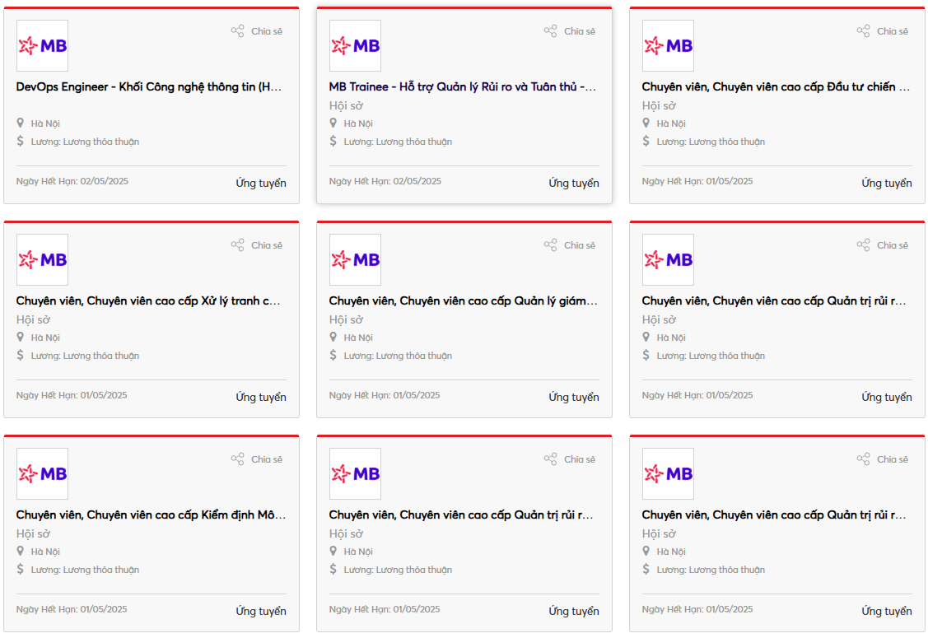The width and height of the screenshot is (928, 638).
Task: Click share icon on Quản lý giám sát card
Action: [x=551, y=245]
